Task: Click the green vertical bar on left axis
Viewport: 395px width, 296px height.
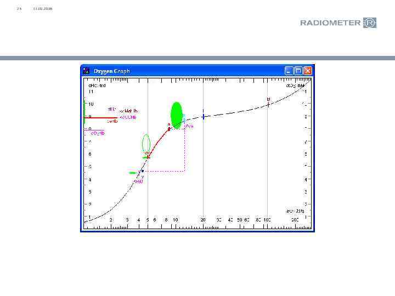Action: point(84,112)
